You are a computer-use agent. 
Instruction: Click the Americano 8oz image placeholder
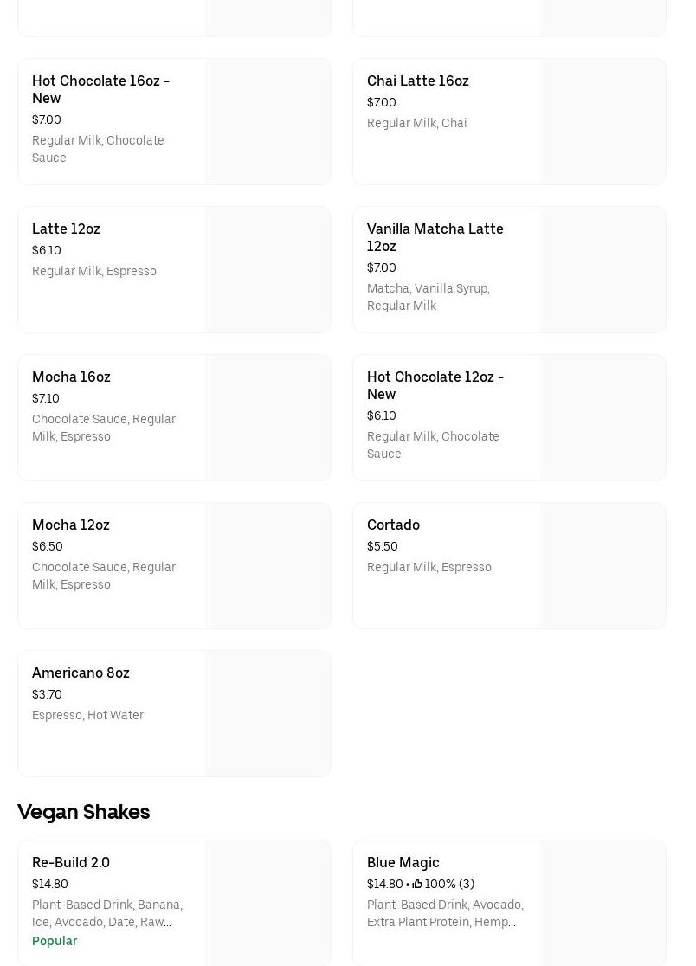pyautogui.click(x=268, y=714)
